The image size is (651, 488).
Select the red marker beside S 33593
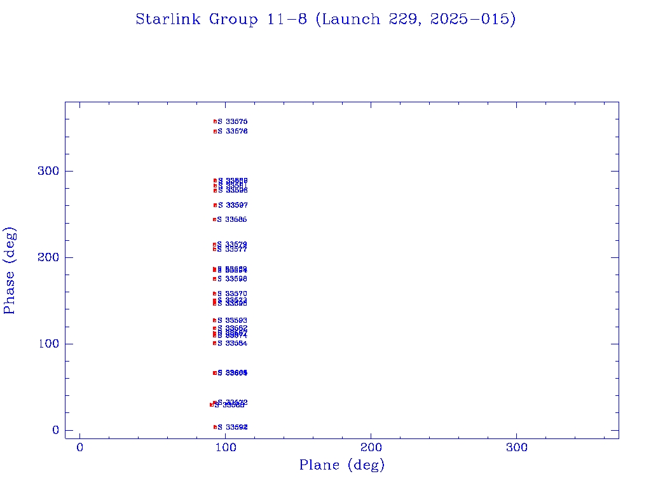[215, 320]
